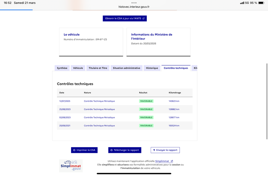Click the Nature column header
This screenshot has width=268, height=176.
pos(87,93)
